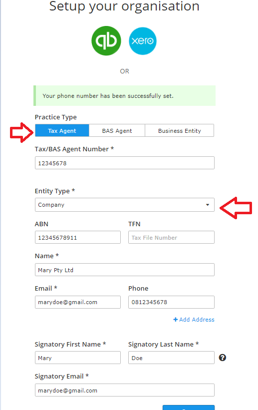The height and width of the screenshot is (410, 258).
Task: Open the Entity Type dropdown
Action: tap(125, 205)
